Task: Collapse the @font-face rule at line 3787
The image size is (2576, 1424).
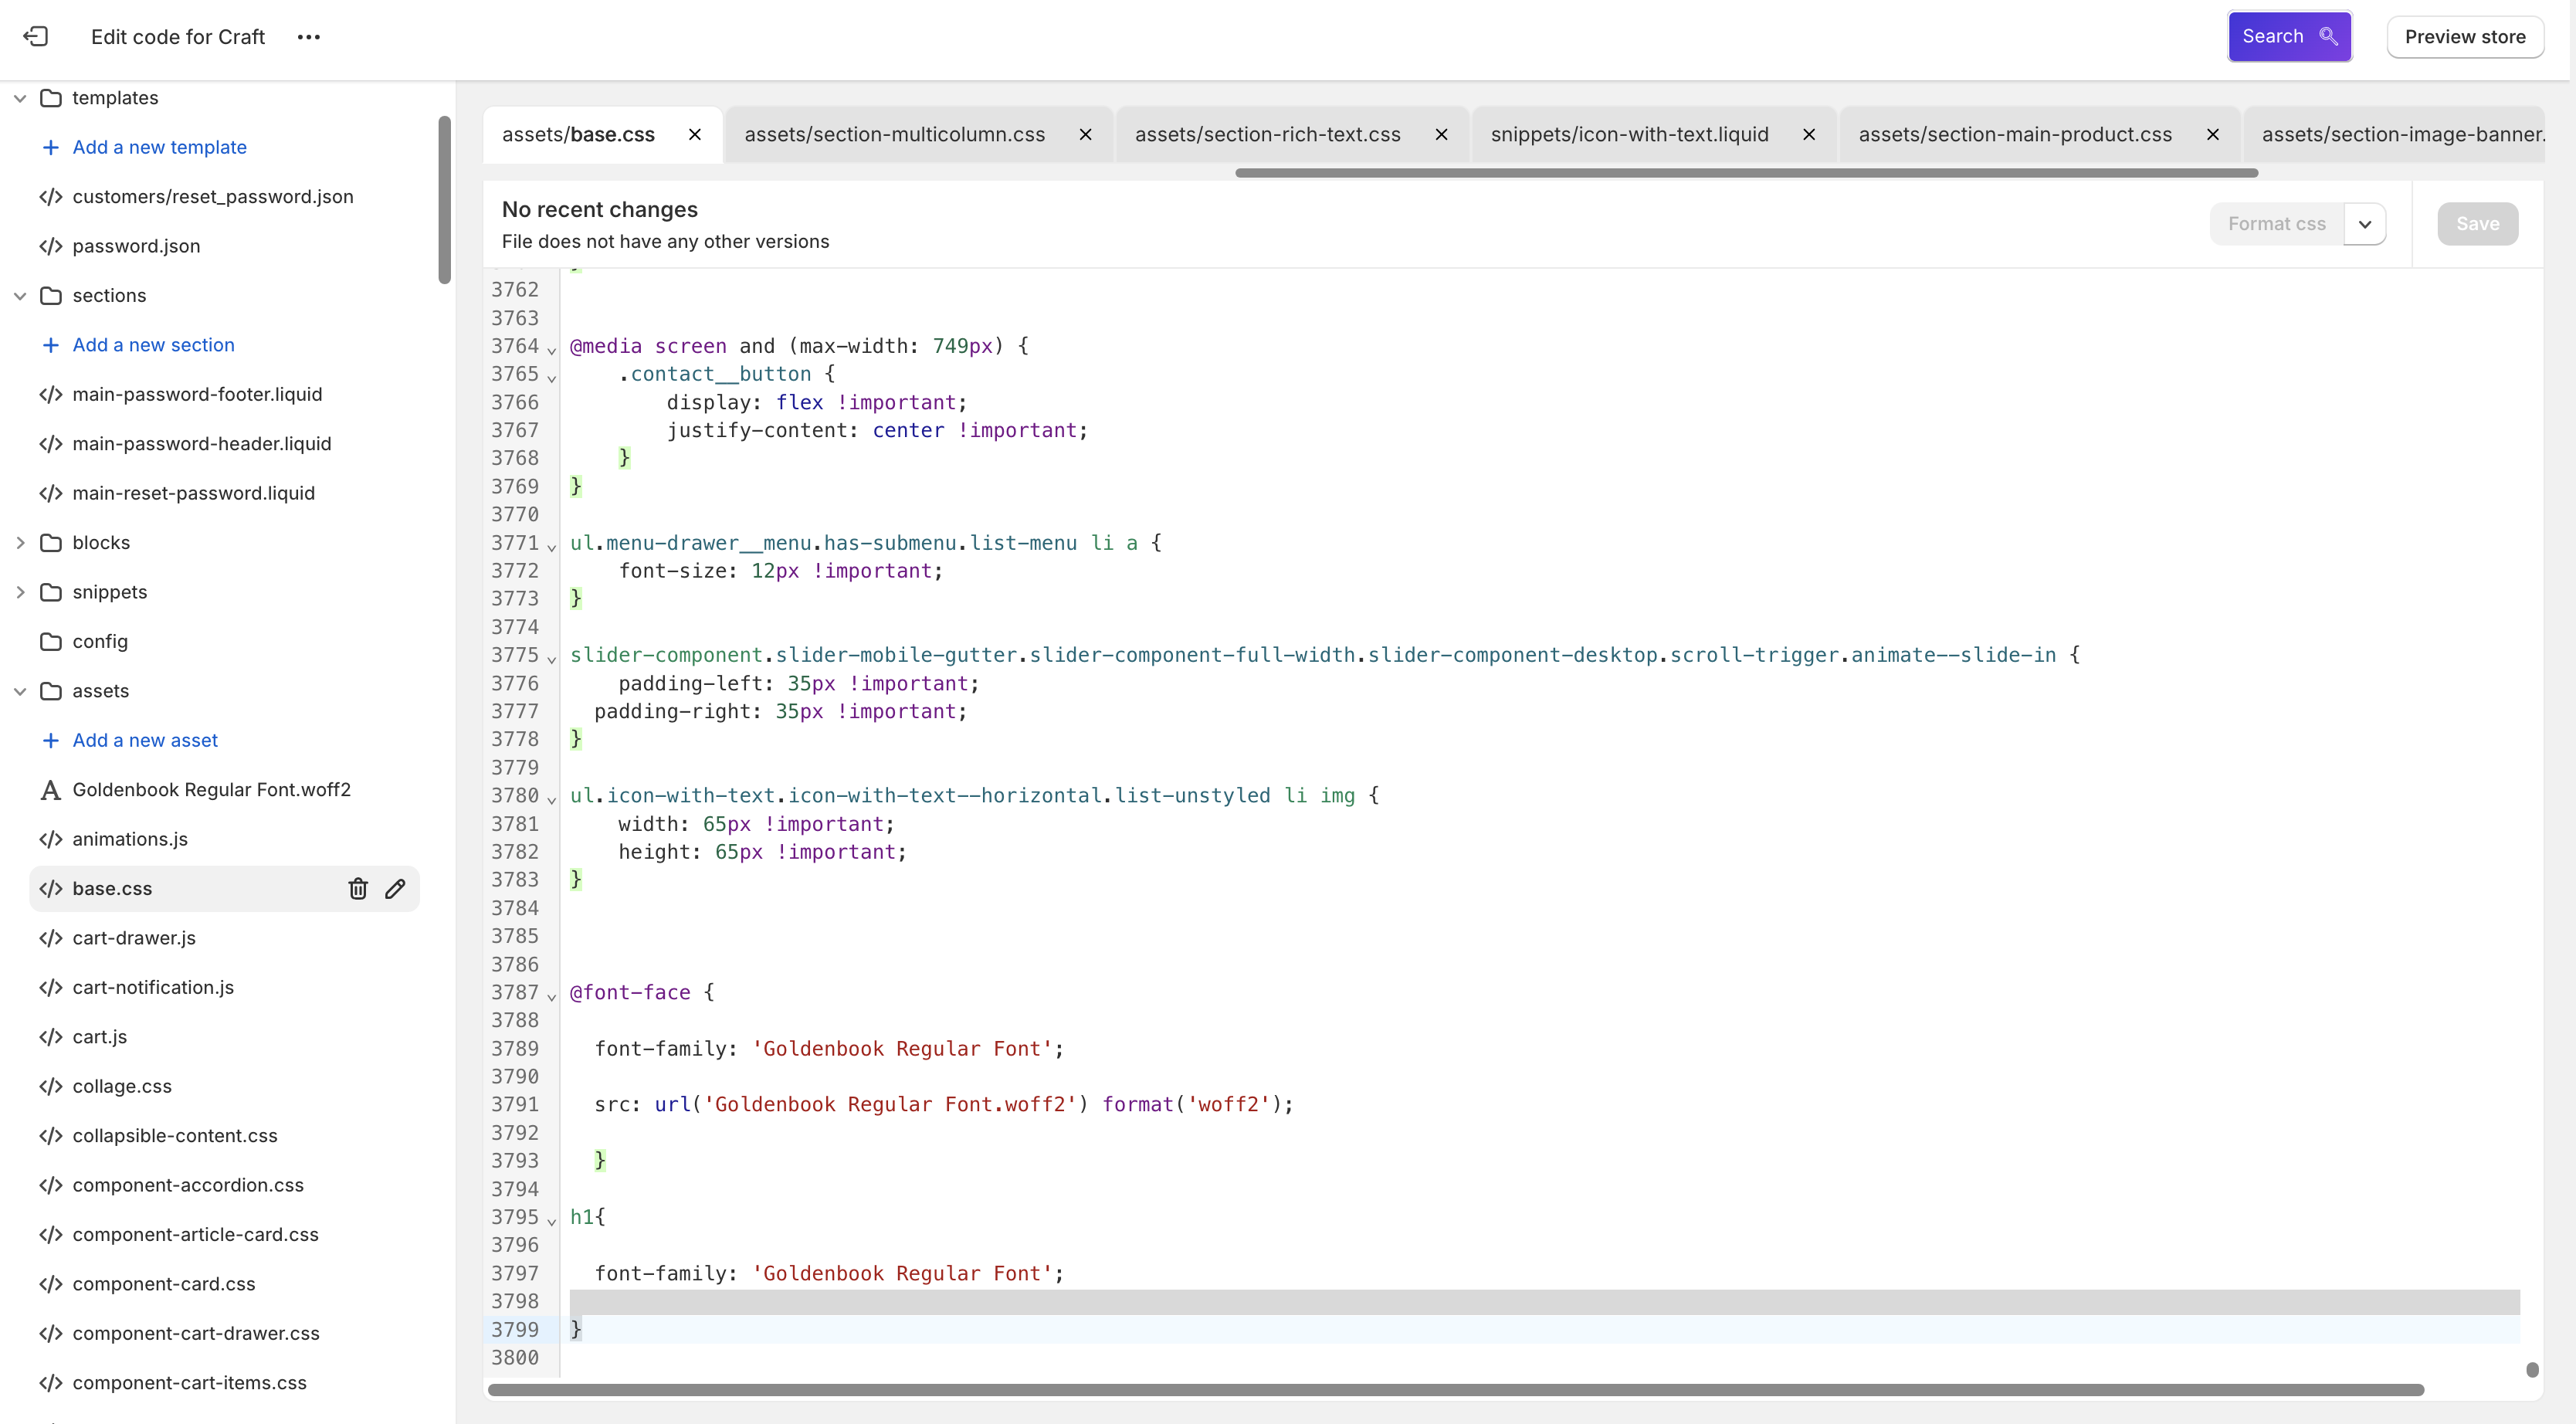Action: (551, 996)
